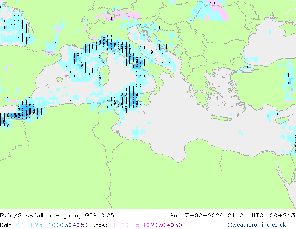The height and width of the screenshot is (229, 296).
Task: Pick the rain legend value 20
Action: (x=60, y=225)
